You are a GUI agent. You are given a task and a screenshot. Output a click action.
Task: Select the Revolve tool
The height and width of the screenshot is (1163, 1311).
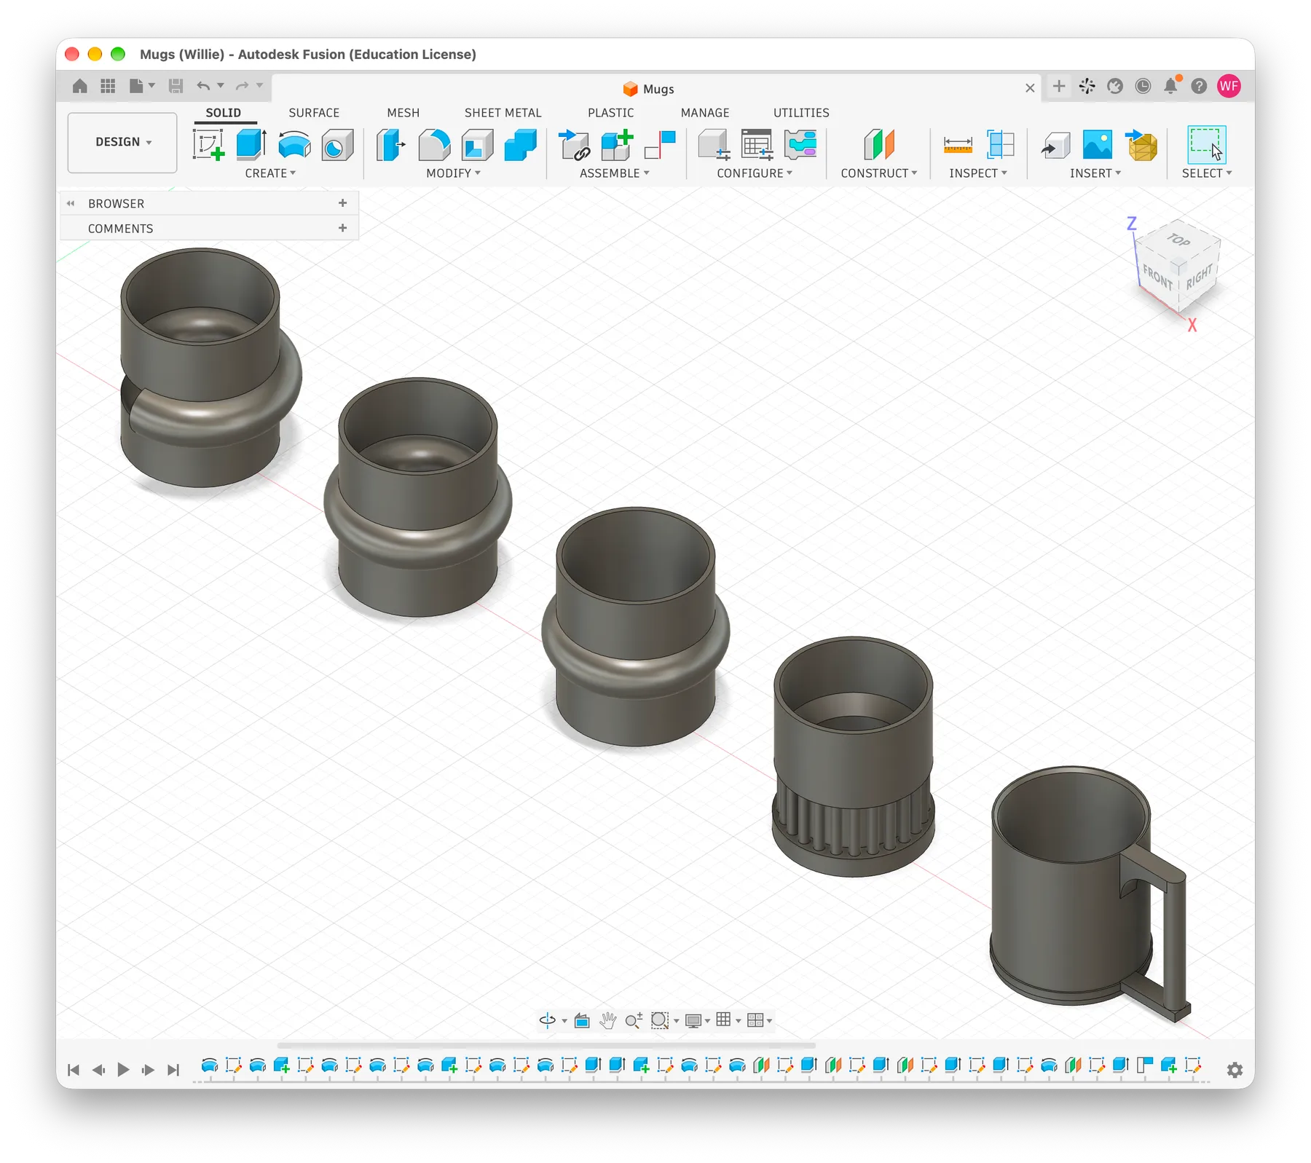click(294, 144)
